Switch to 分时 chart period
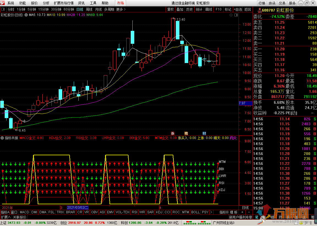This screenshot has width=317, height=226. 11,9
